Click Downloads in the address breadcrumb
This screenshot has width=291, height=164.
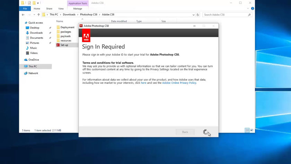[69, 15]
